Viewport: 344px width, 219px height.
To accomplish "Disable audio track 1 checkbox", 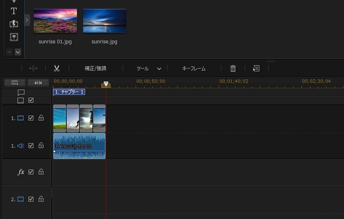I will click(x=31, y=146).
